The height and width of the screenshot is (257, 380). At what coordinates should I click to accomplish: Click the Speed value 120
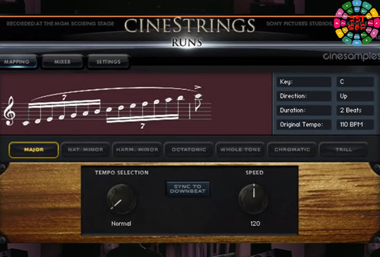click(255, 223)
